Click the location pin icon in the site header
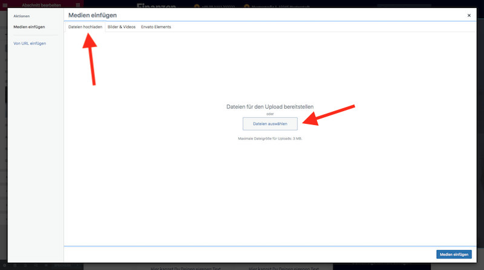Viewport: 484px width, 270px height. 246,5
